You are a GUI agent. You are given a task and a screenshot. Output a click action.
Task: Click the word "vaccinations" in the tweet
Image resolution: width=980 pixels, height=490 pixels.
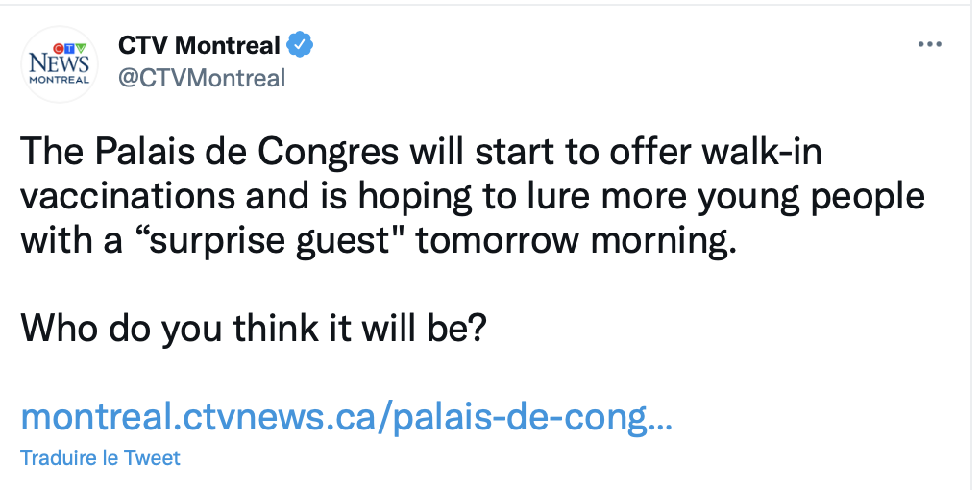click(x=128, y=198)
